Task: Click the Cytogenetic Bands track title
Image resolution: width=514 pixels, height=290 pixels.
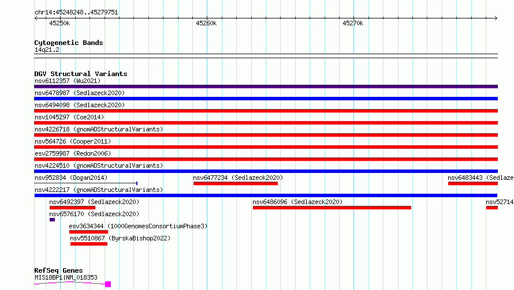Action: (69, 43)
